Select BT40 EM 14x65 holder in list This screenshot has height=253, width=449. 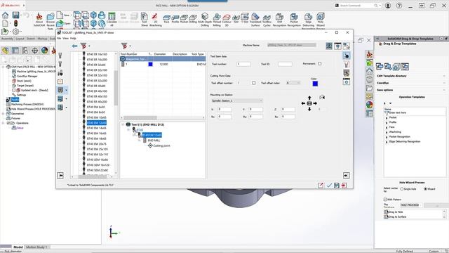tap(97, 128)
